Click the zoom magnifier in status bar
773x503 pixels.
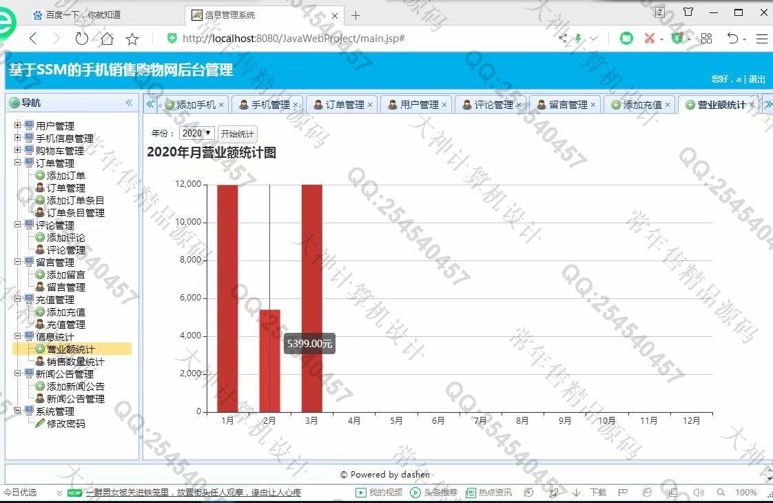[721, 492]
